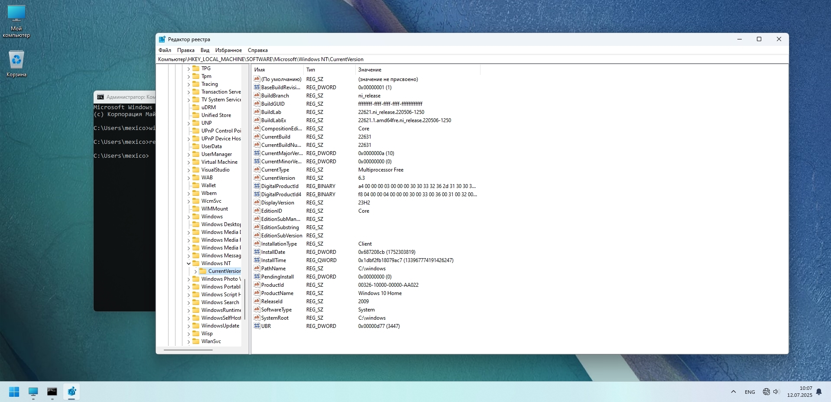The width and height of the screenshot is (831, 402).
Task: Click the volume speaker tray icon
Action: point(776,392)
